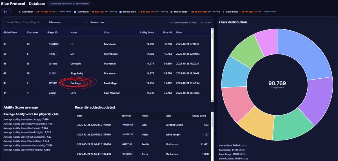338x161 pixels.
Task: Click the Weekly Reset timer icon
Action: point(121,12)
